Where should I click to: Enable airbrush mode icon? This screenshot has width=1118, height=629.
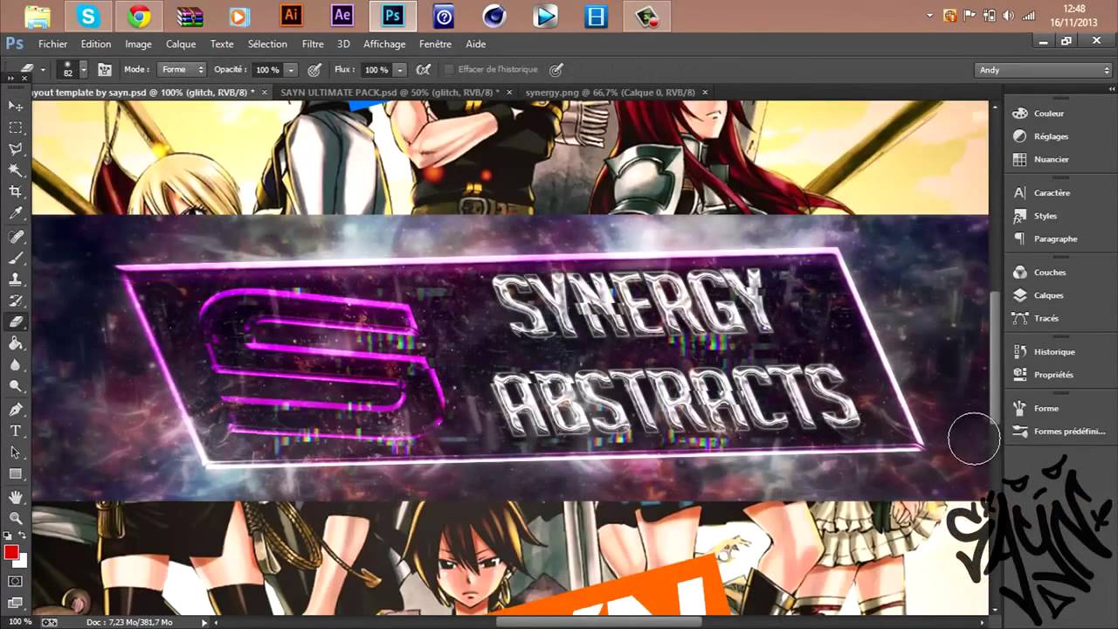(x=424, y=69)
